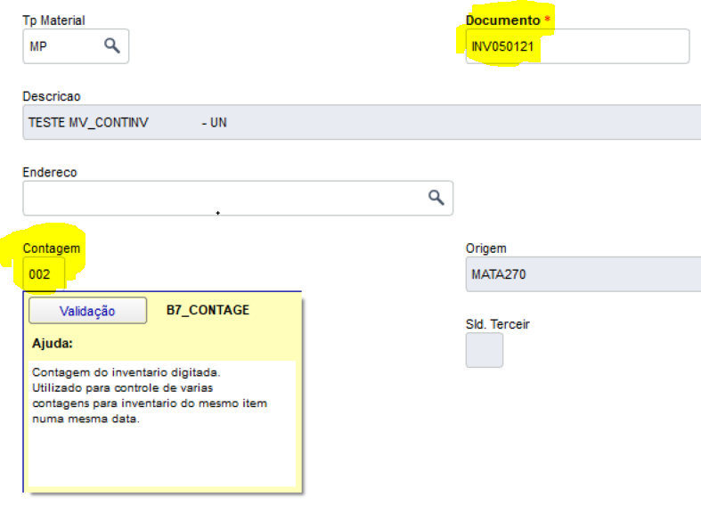701x513 pixels.
Task: Click the Documento label
Action: tap(503, 20)
